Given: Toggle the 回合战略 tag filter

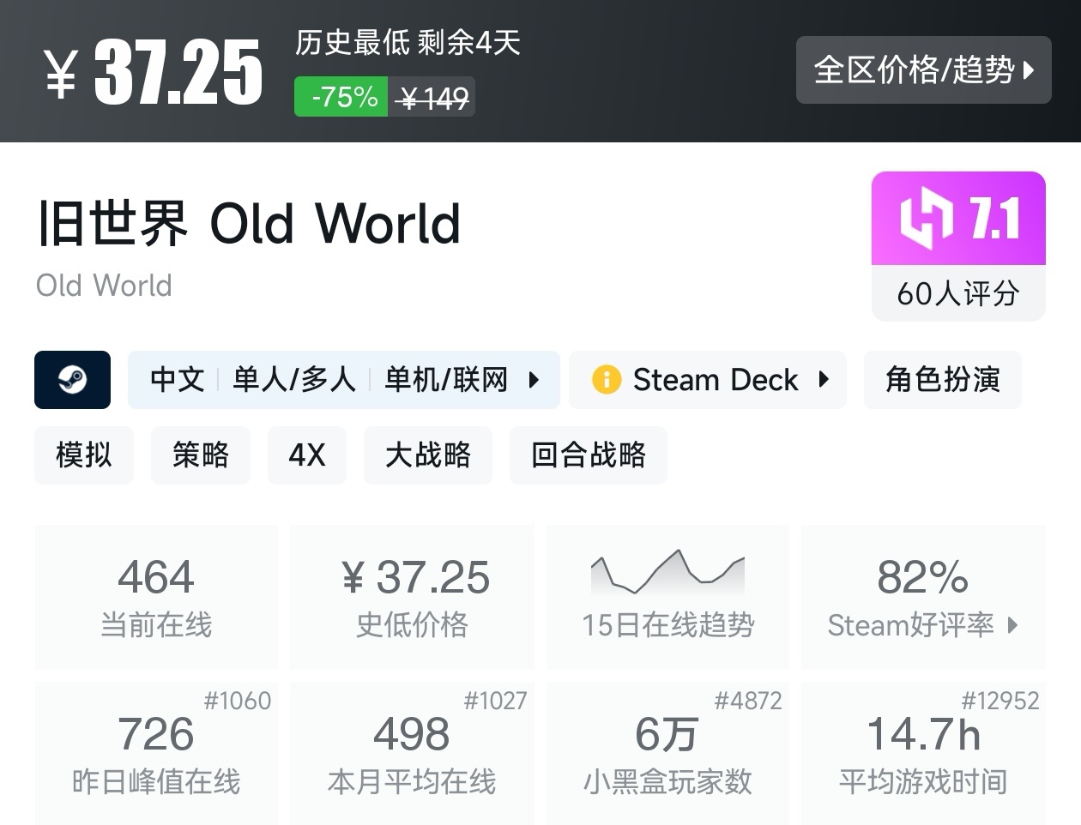Looking at the screenshot, I should click(589, 455).
